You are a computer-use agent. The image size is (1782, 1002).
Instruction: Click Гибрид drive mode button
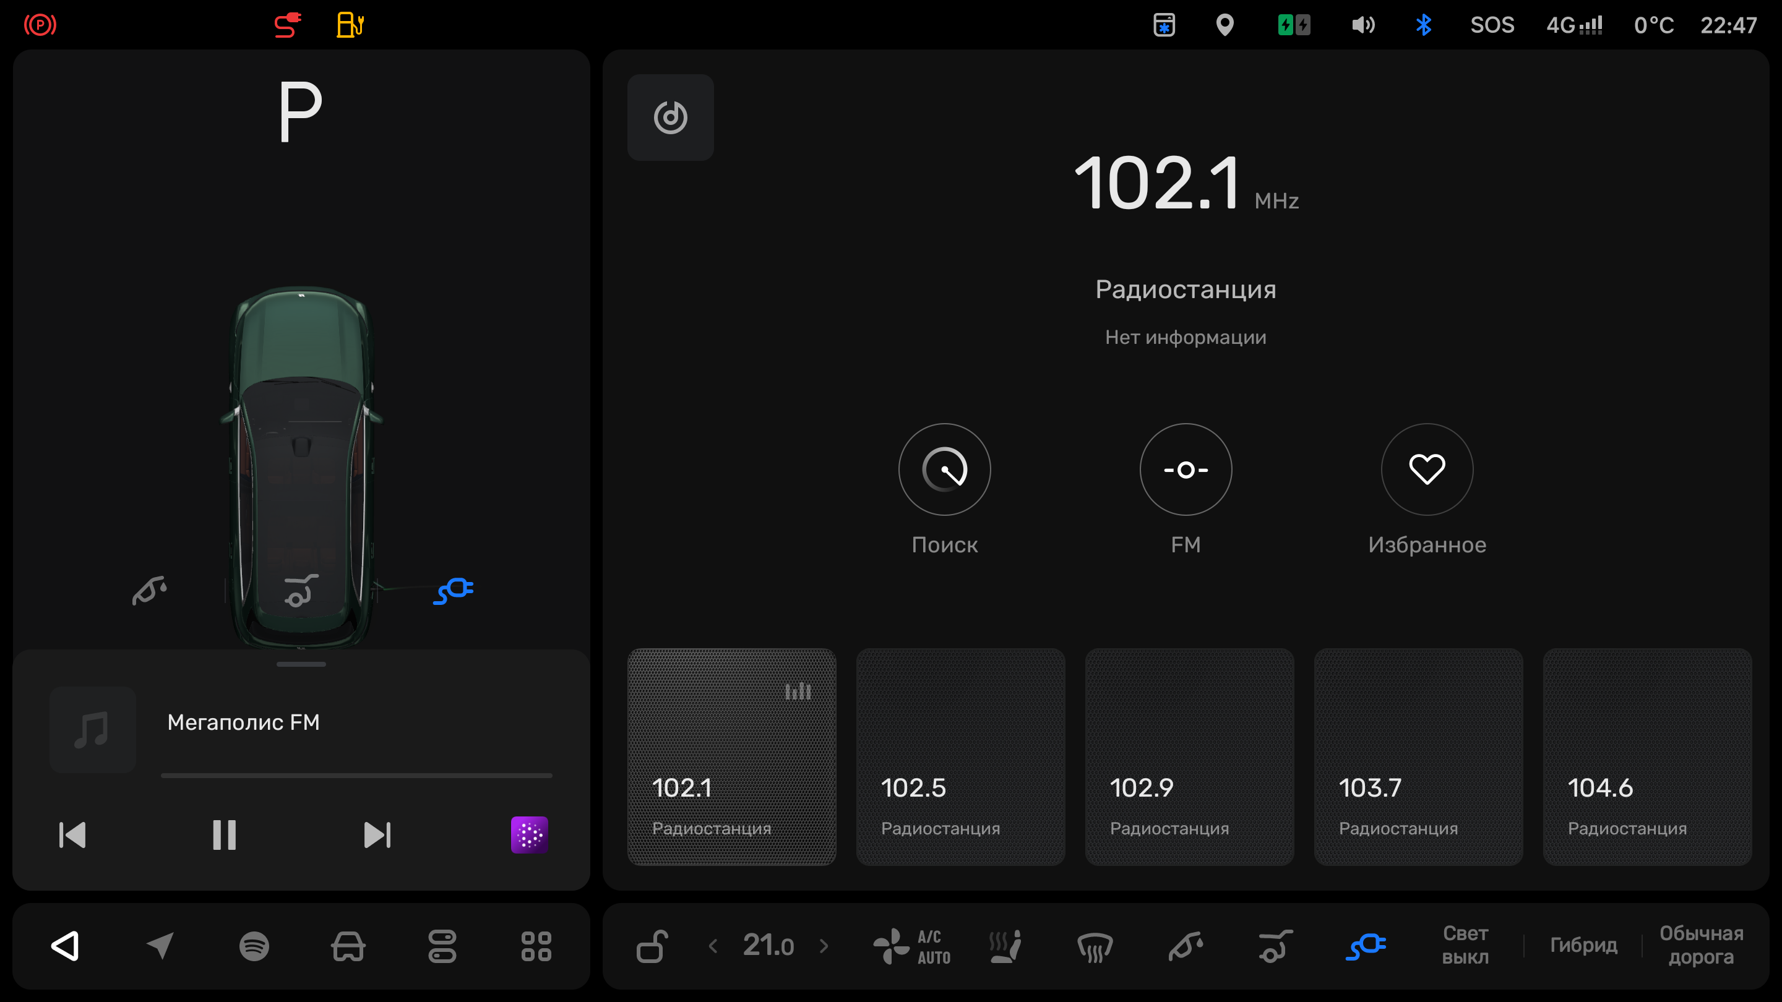point(1583,946)
